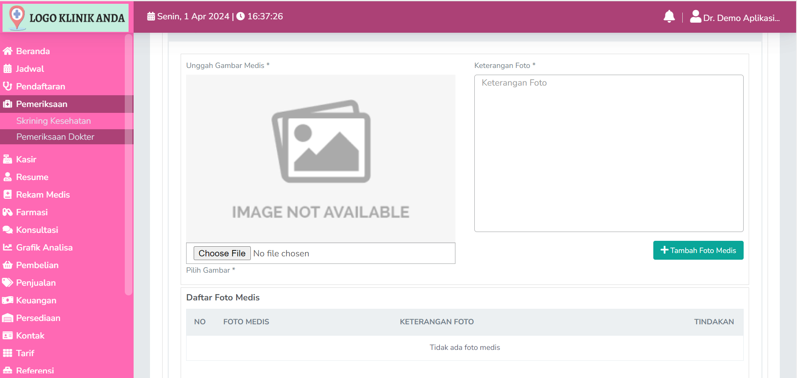797x378 pixels.
Task: Open the Rekam Medis menu
Action: [x=42, y=195]
